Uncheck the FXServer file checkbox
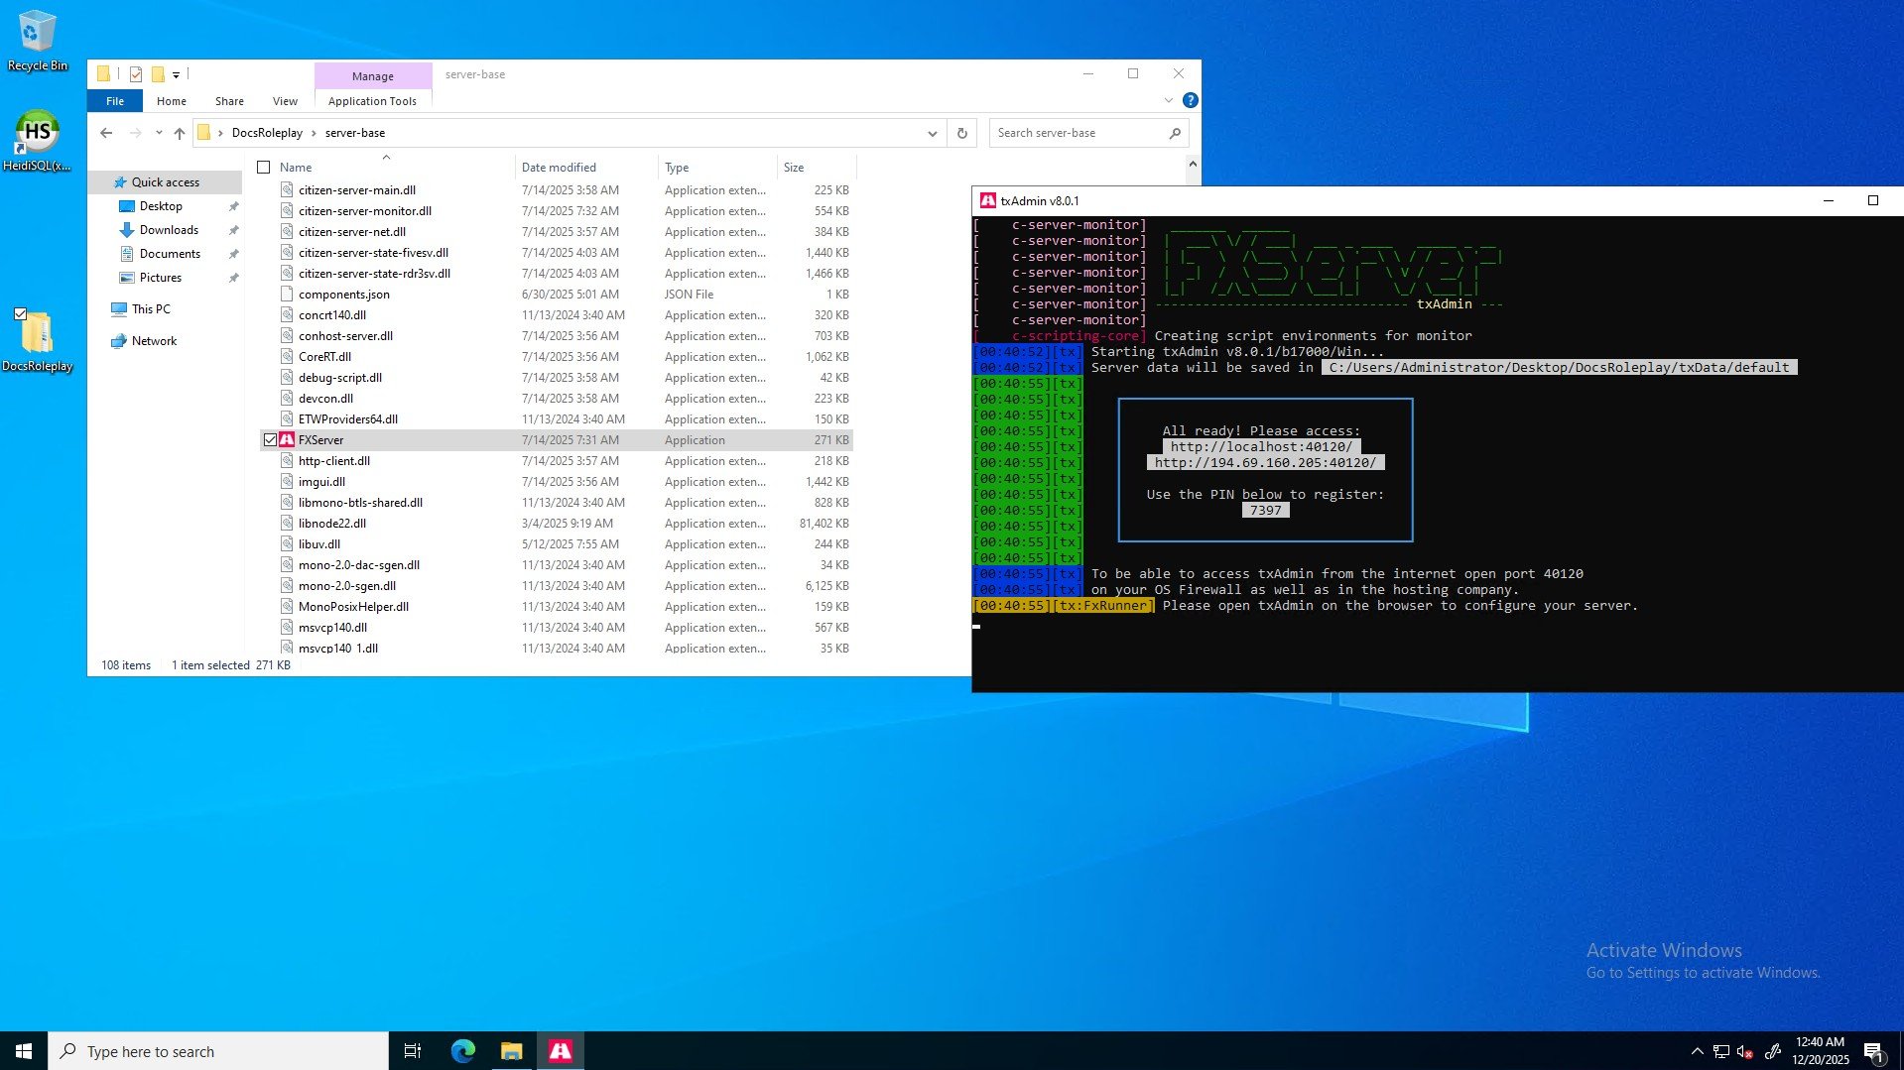 [x=270, y=440]
